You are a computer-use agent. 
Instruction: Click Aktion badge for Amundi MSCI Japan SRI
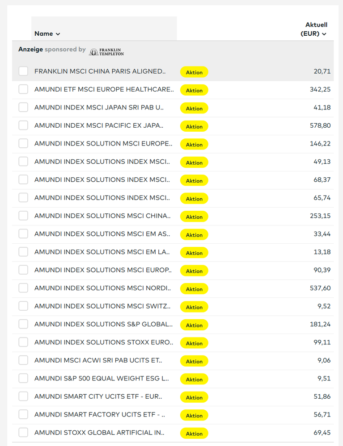(194, 108)
